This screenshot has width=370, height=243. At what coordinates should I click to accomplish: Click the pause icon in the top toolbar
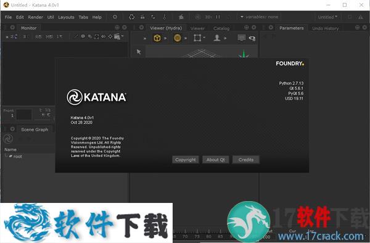(x=218, y=17)
